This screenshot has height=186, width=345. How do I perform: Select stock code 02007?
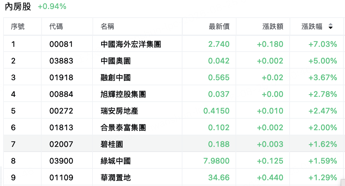61,144
